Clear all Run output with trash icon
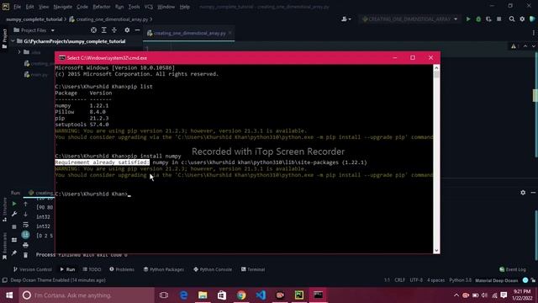 [25, 255]
